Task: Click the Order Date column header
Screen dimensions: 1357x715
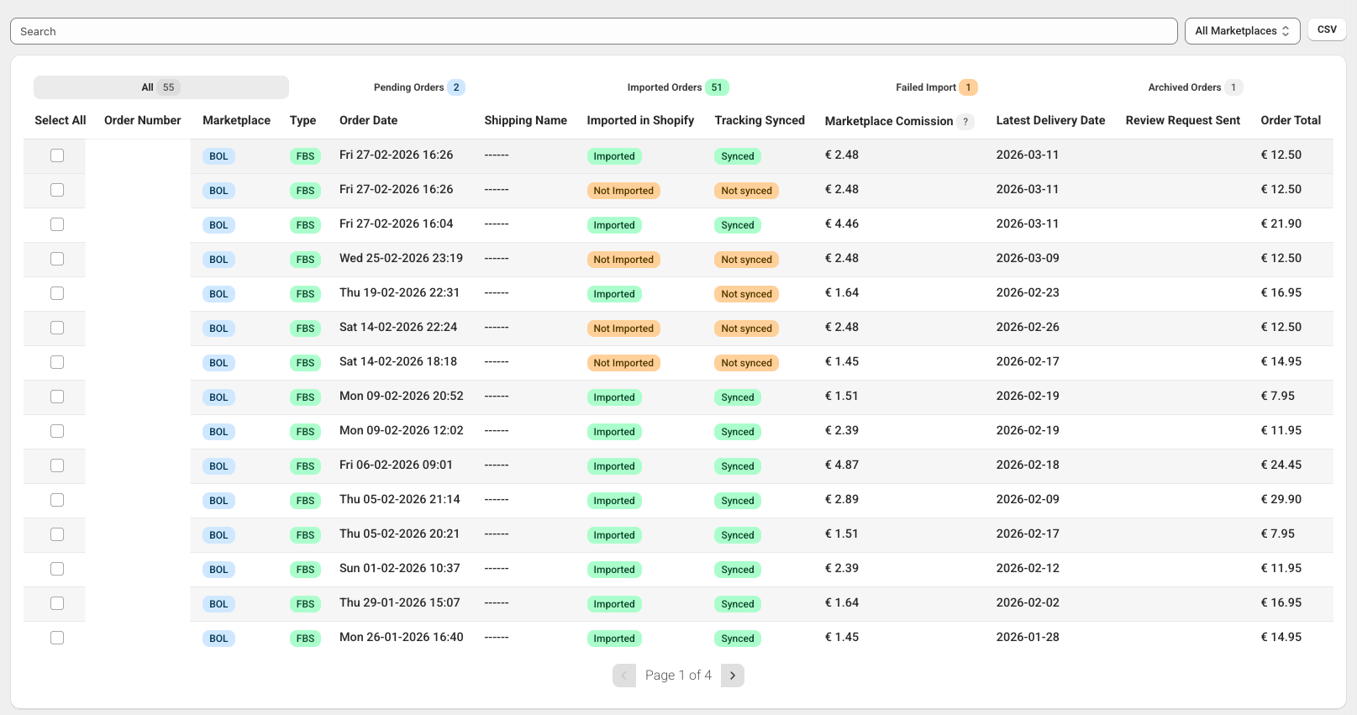Action: tap(368, 120)
